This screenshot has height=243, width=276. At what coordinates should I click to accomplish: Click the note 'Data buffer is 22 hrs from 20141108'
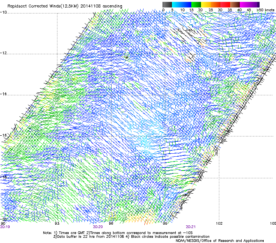coord(91,237)
